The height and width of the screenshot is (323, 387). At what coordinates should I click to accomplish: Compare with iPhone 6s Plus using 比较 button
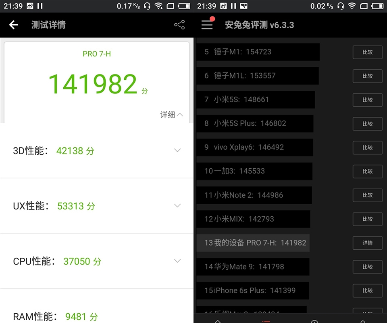pyautogui.click(x=368, y=290)
